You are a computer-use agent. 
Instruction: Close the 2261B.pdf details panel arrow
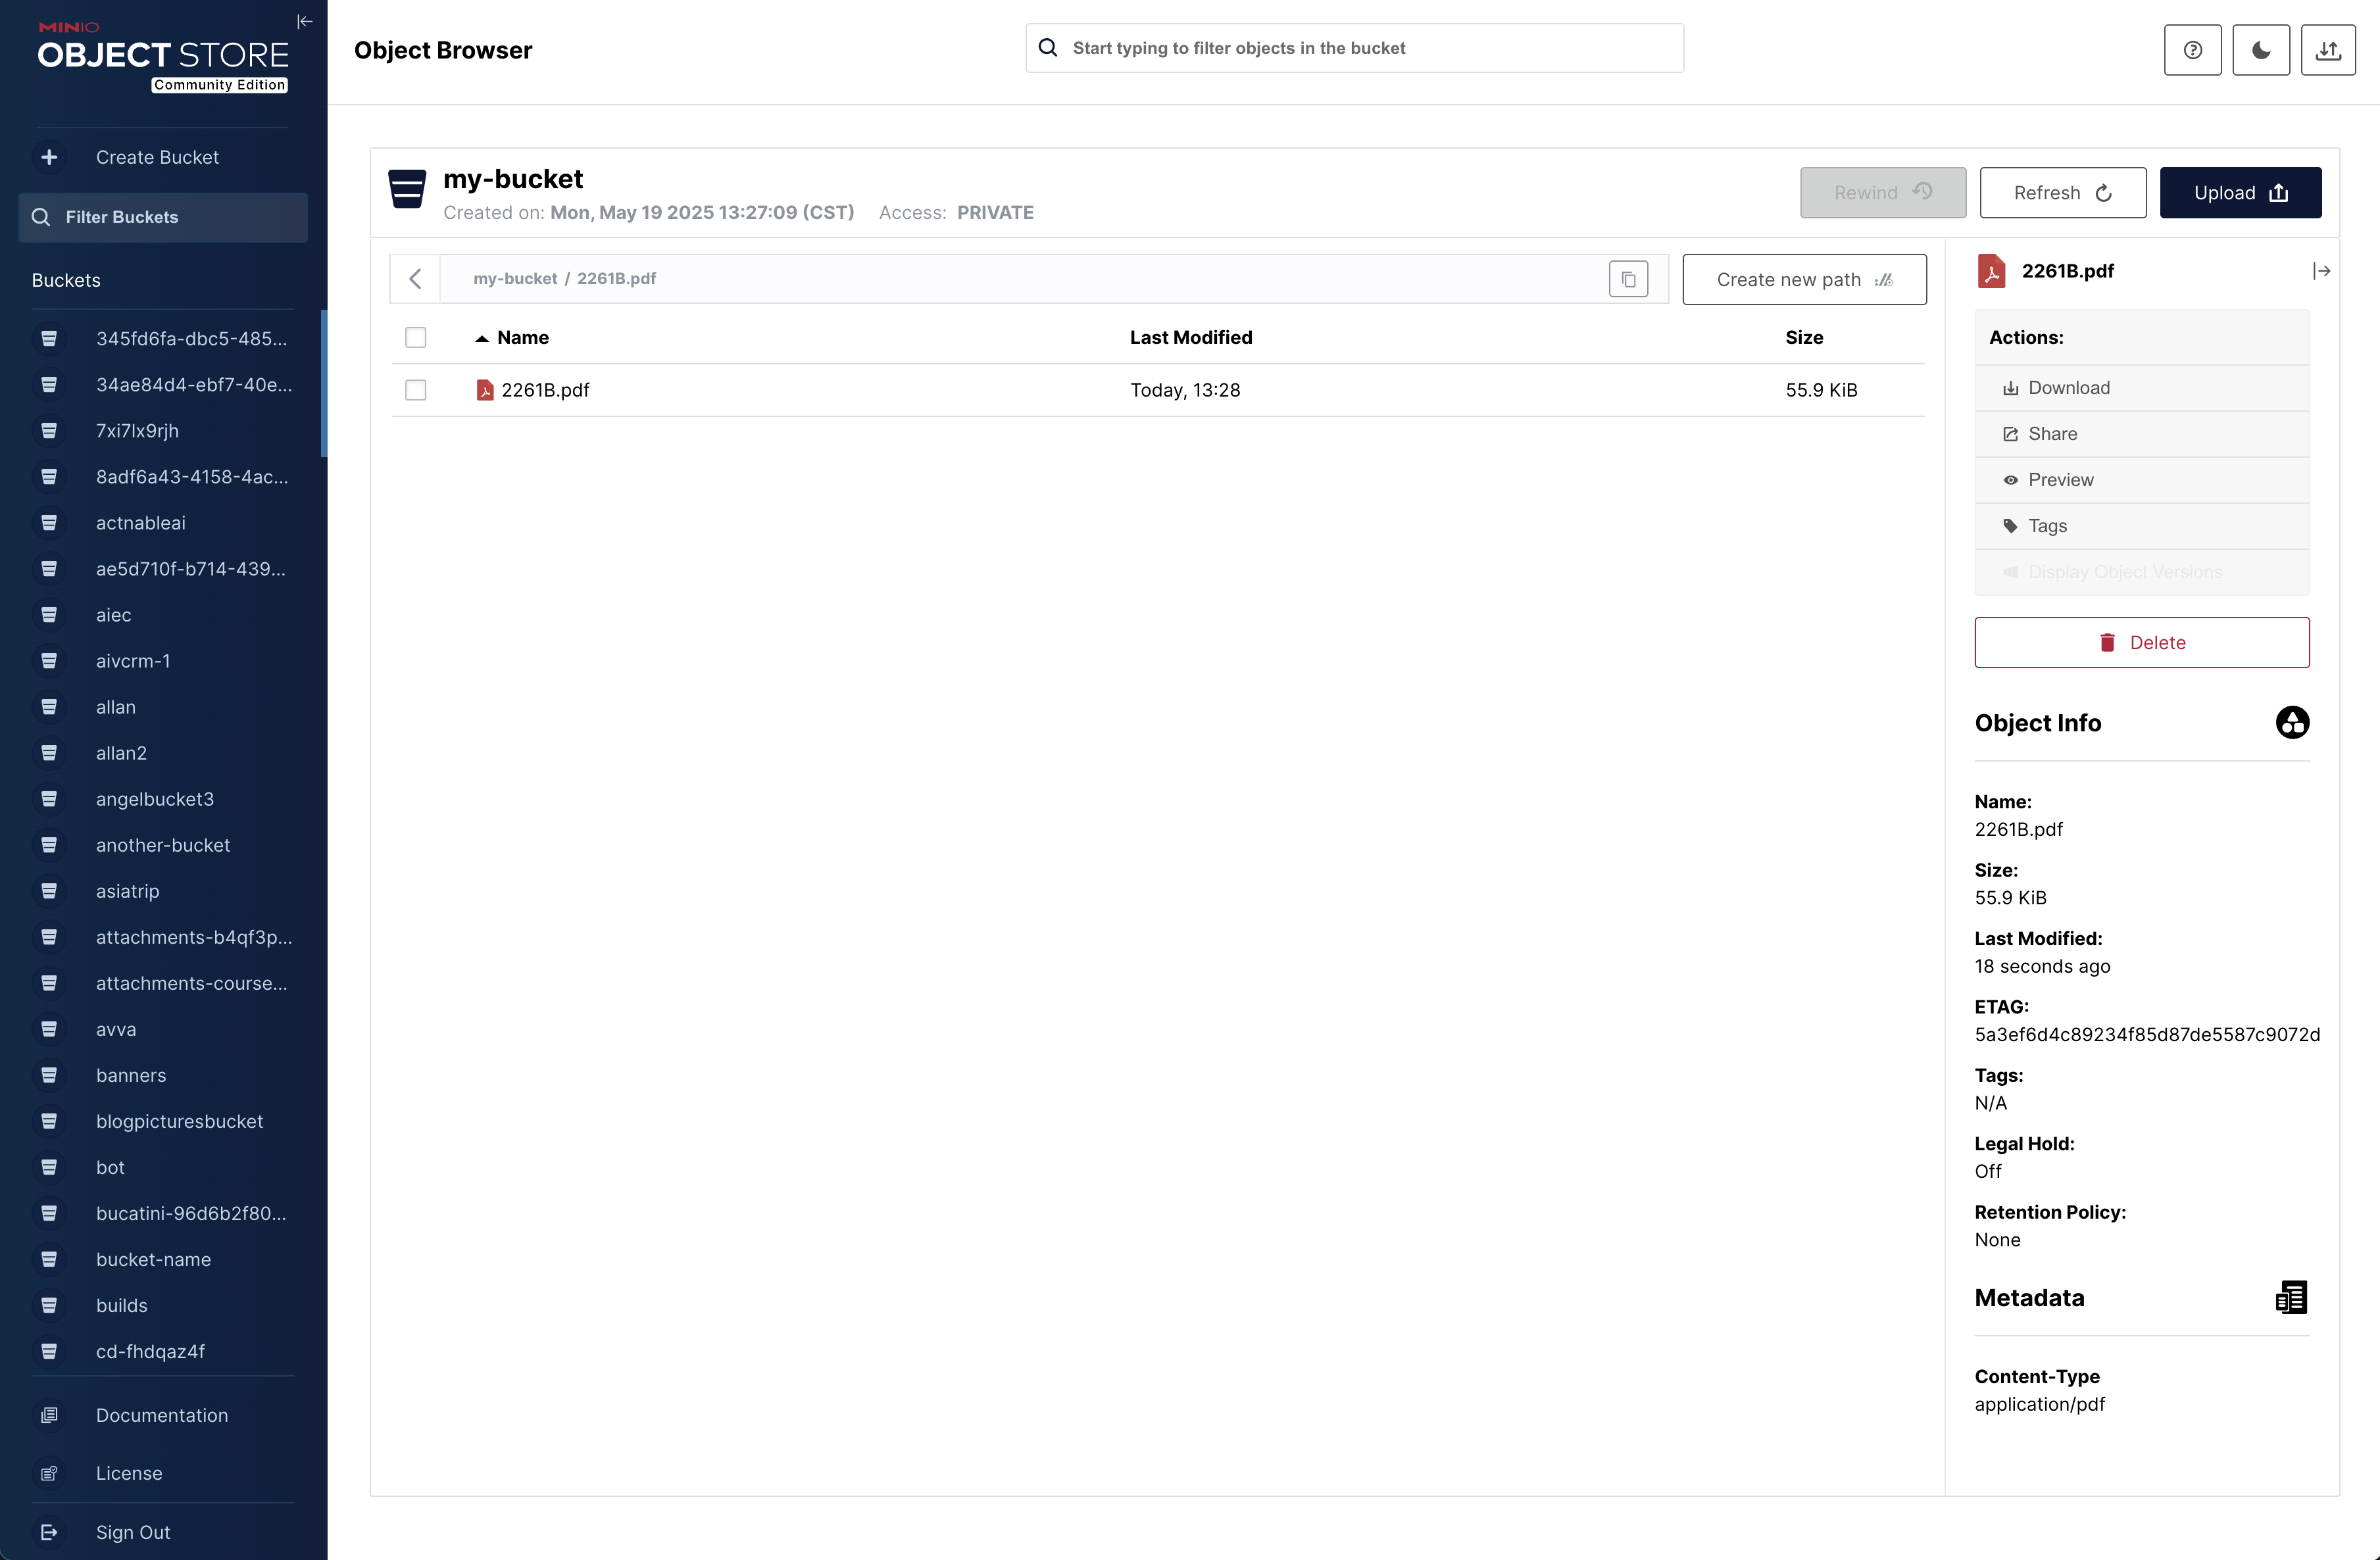[2321, 271]
